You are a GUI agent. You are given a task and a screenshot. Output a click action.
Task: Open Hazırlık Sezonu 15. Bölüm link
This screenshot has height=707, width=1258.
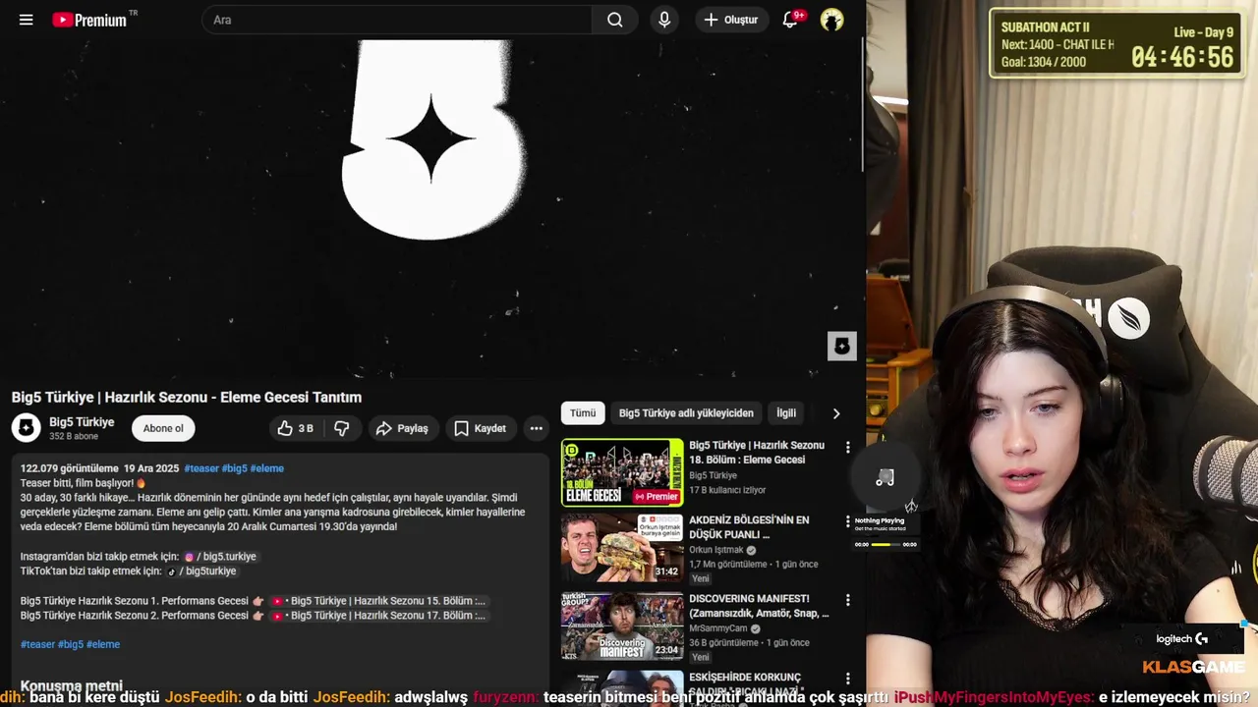point(377,601)
